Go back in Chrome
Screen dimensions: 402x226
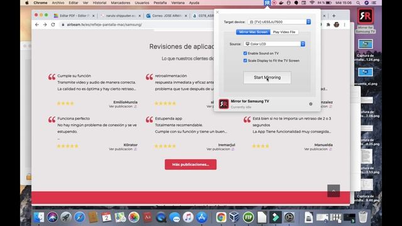37,24
